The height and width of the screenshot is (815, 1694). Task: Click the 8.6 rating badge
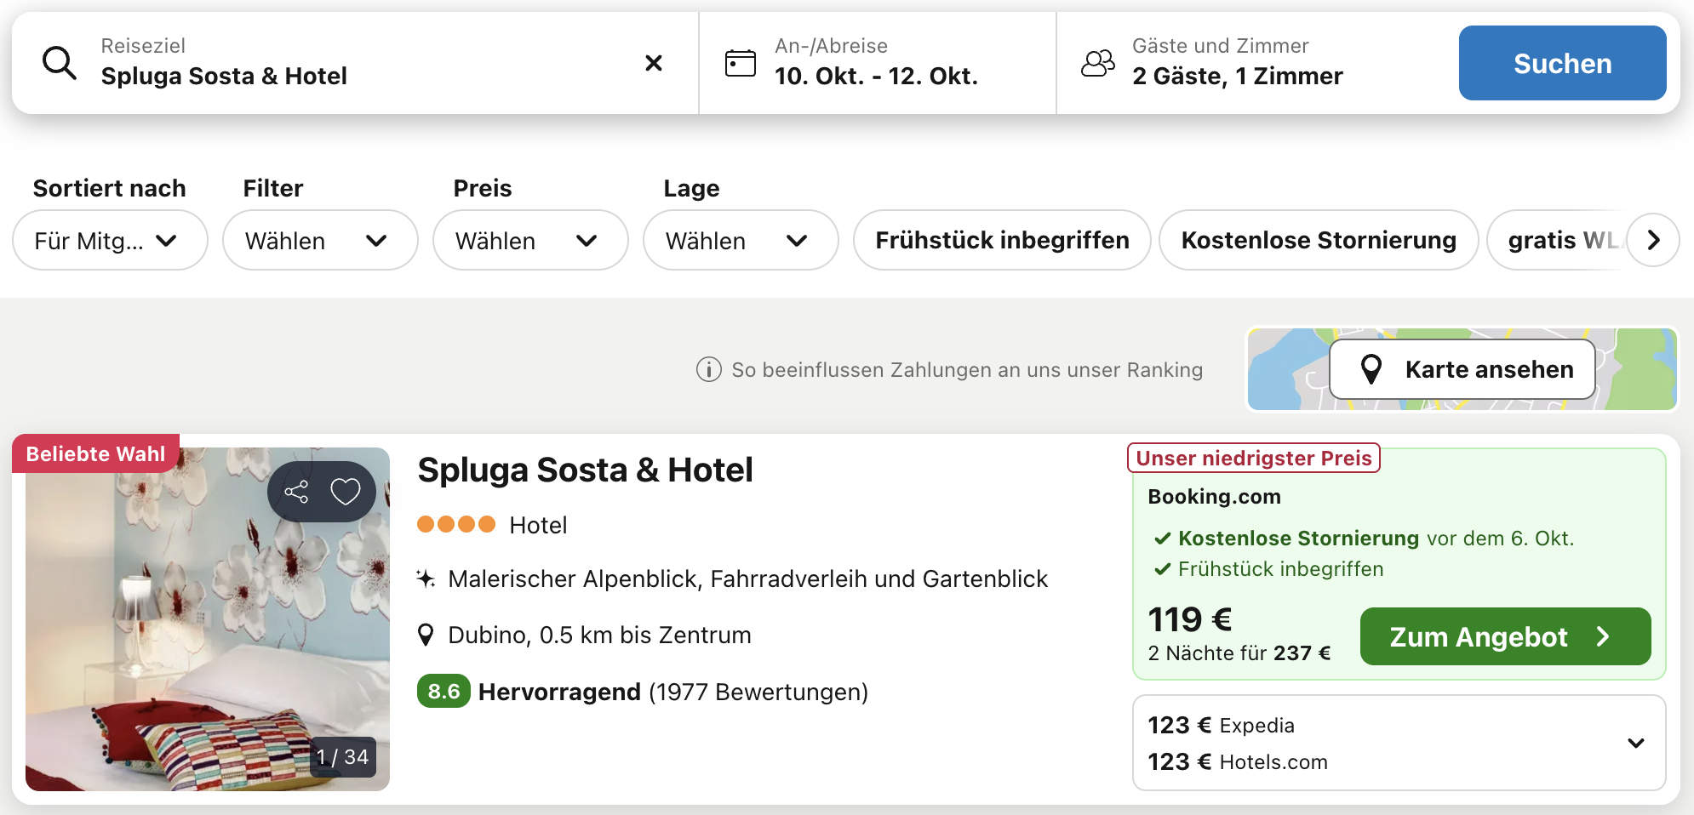point(444,691)
